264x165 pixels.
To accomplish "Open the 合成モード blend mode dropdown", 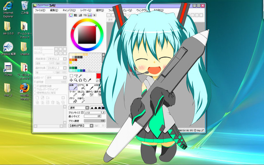I will 56,77.
